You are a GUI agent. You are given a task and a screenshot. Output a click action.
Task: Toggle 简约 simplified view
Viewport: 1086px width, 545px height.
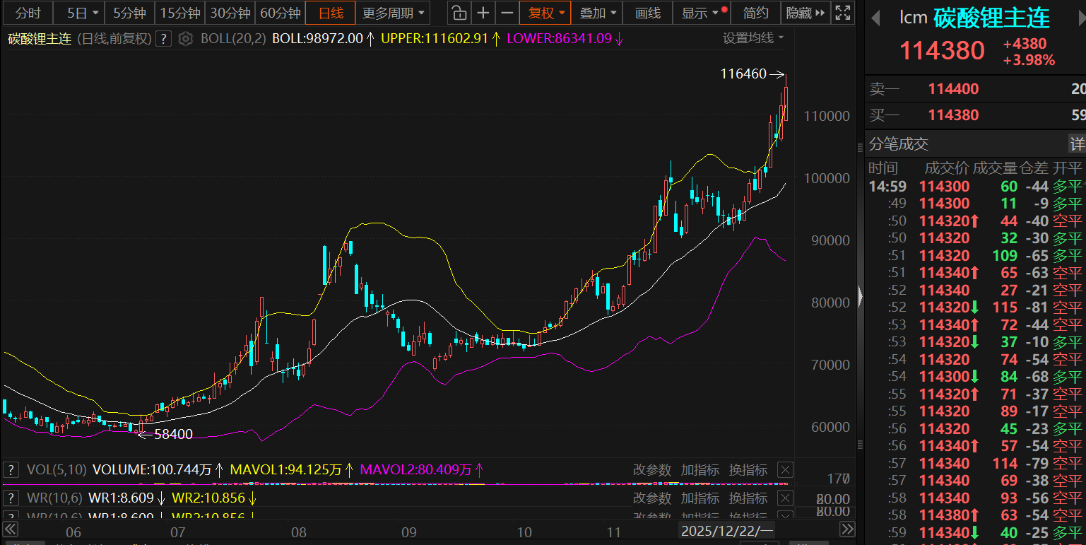pos(755,13)
